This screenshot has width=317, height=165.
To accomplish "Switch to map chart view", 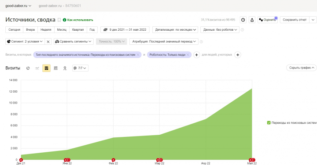I will (x=65, y=68).
